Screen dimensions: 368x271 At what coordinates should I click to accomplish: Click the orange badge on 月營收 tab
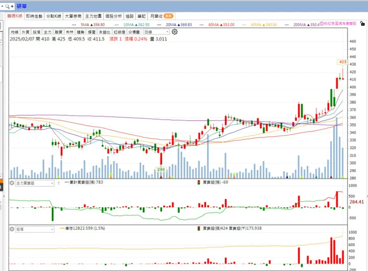click(x=169, y=16)
